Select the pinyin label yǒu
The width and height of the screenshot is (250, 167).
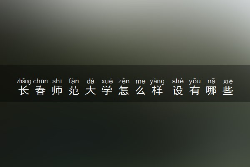click(x=195, y=81)
